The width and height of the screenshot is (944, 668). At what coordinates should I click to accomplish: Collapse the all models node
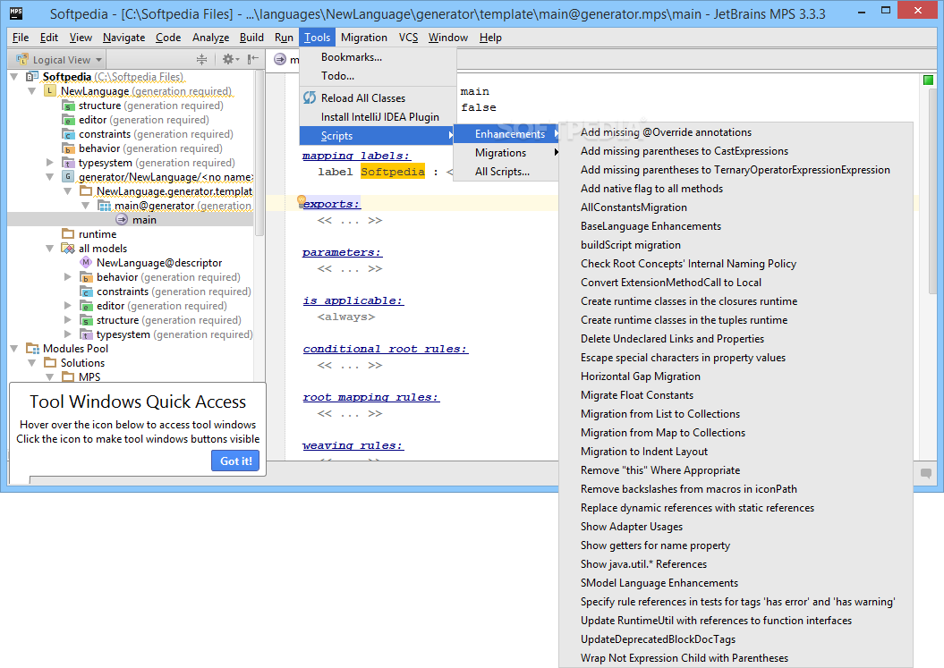pos(50,249)
